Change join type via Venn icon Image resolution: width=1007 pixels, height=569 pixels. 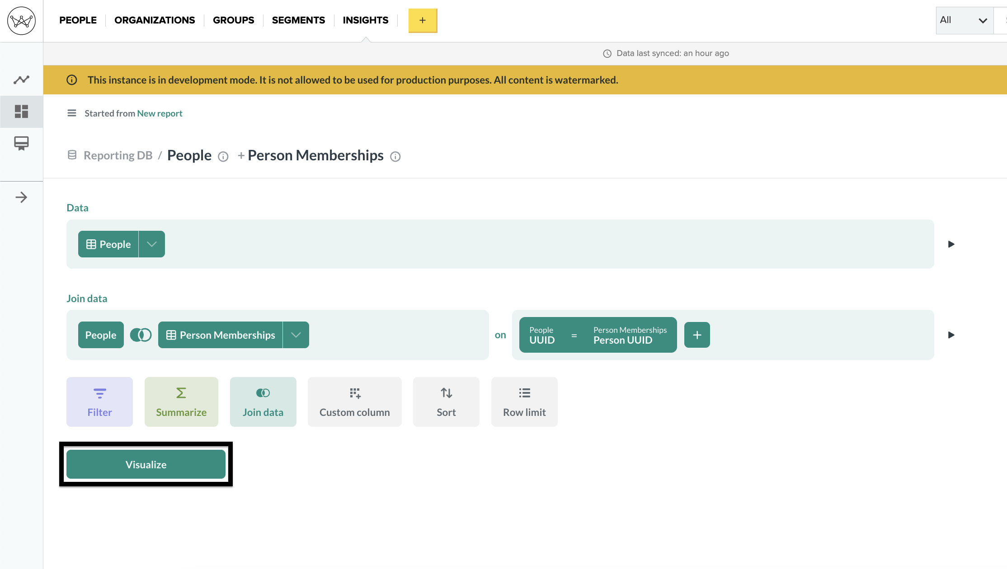coord(141,335)
